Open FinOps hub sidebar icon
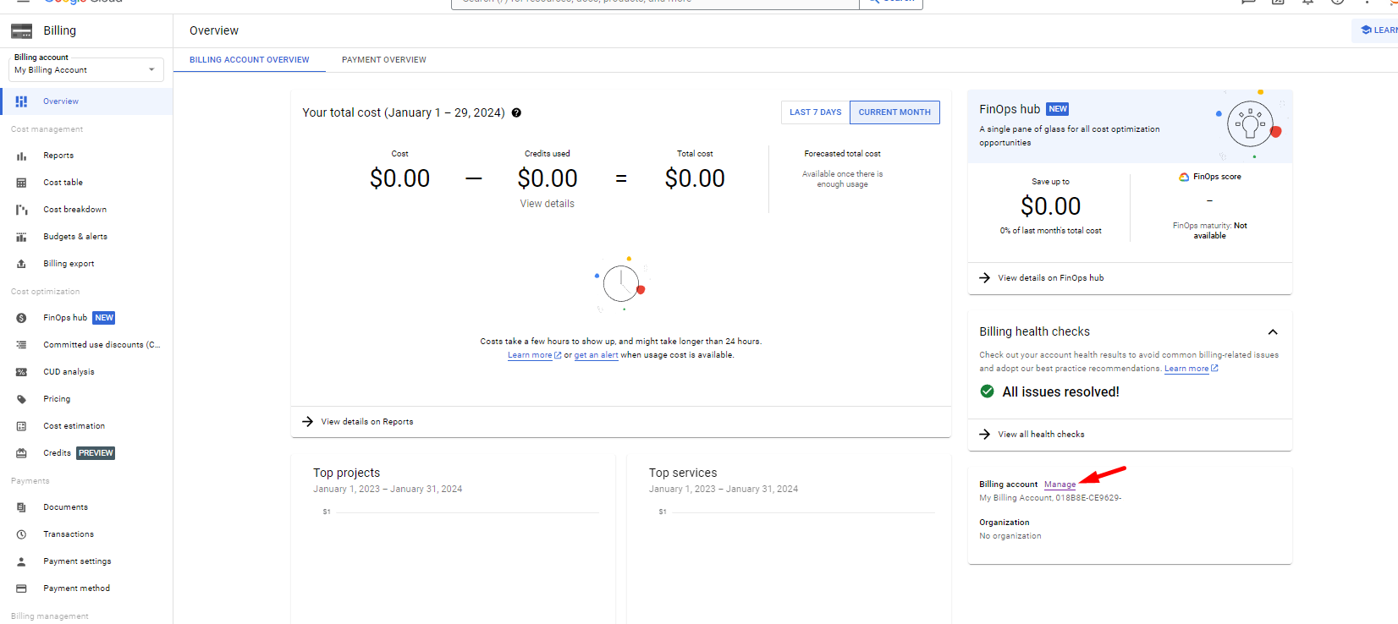Viewport: 1398px width, 624px height. click(21, 318)
